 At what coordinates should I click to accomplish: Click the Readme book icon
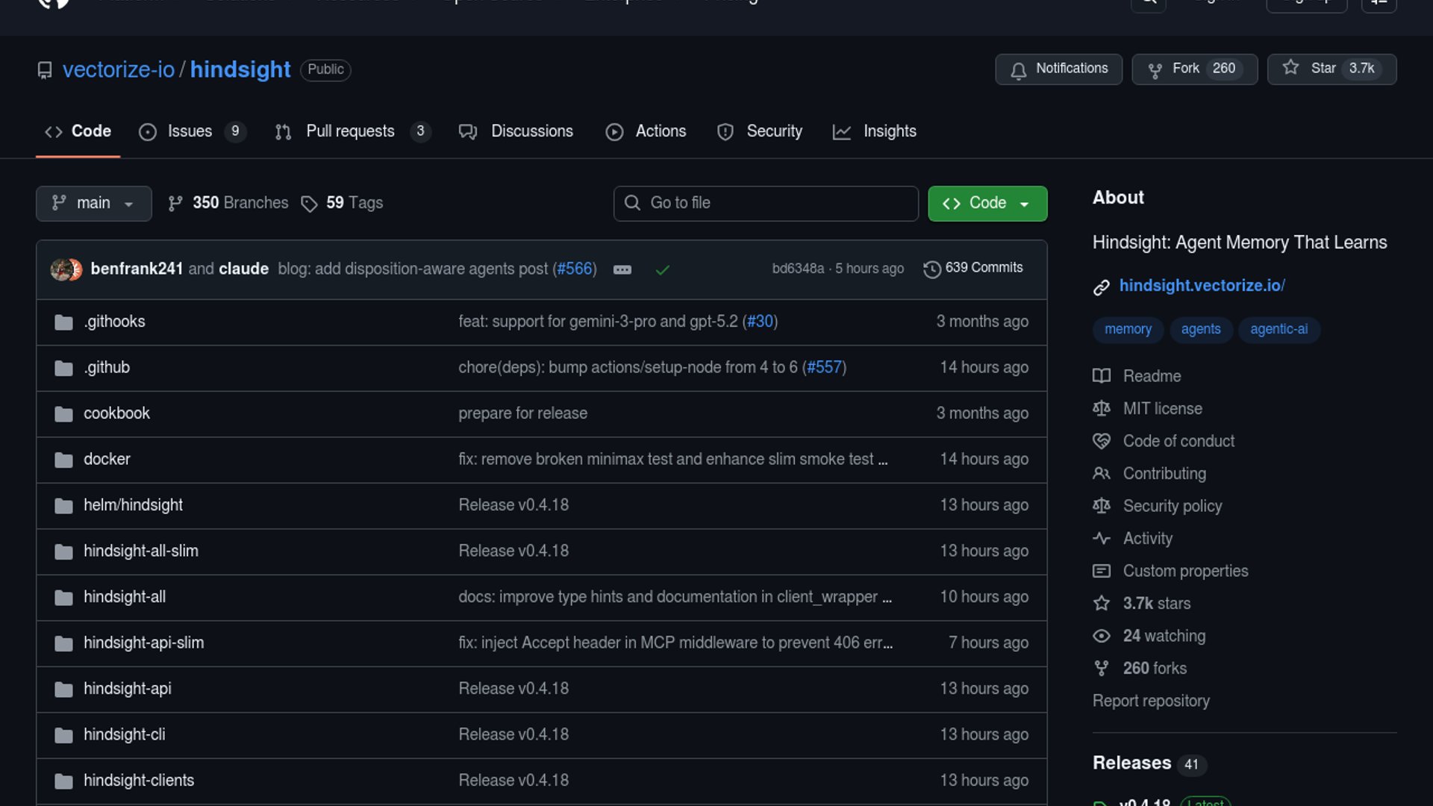(1101, 376)
